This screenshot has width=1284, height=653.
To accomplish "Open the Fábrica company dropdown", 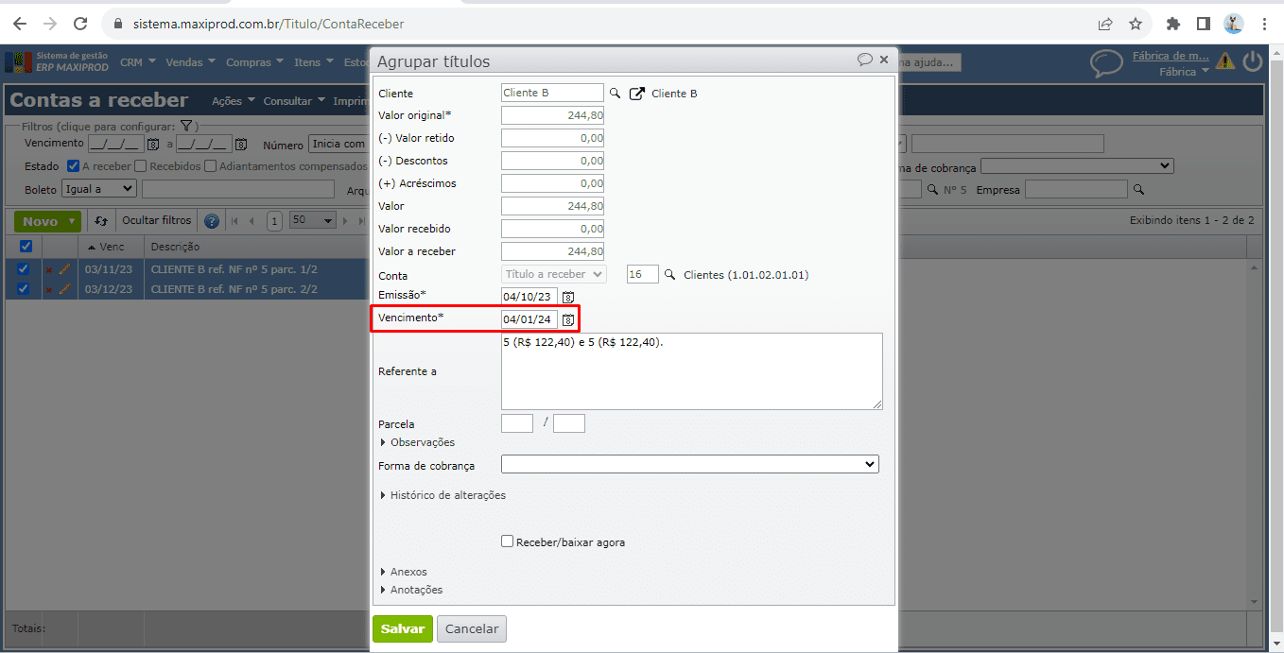I will pos(1184,71).
